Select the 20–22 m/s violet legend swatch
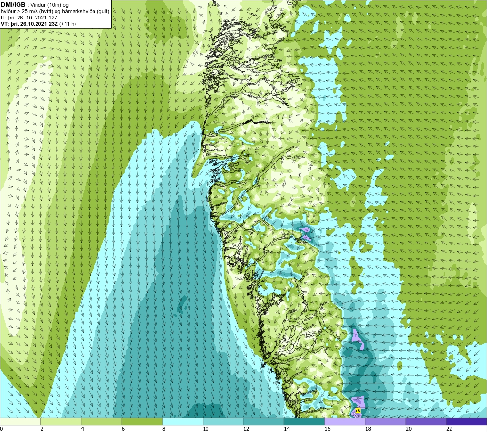The image size is (487, 432). click(426, 421)
